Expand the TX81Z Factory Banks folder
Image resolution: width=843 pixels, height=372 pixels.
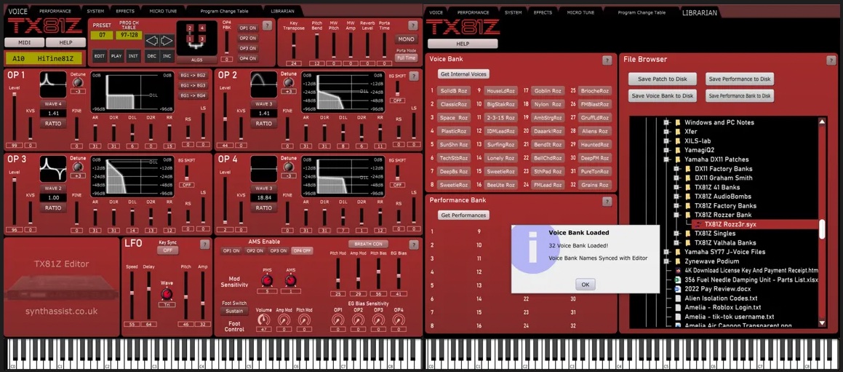tap(676, 206)
